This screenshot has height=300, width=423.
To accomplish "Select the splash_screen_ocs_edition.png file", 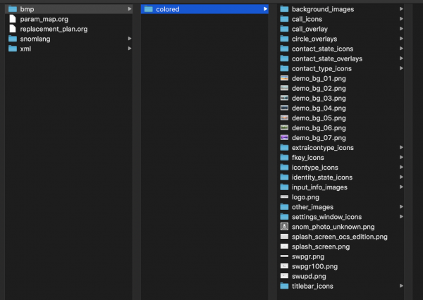I will click(x=338, y=237).
